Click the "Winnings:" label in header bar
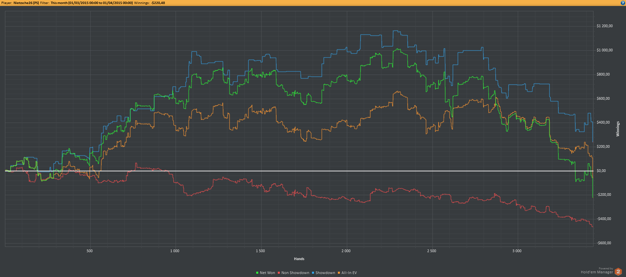 (142, 3)
